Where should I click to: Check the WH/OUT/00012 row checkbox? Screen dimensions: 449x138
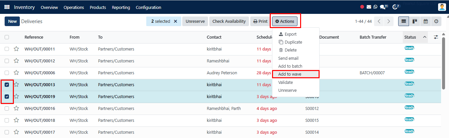[7, 61]
